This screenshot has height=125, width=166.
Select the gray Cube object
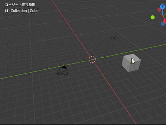[x=131, y=63]
